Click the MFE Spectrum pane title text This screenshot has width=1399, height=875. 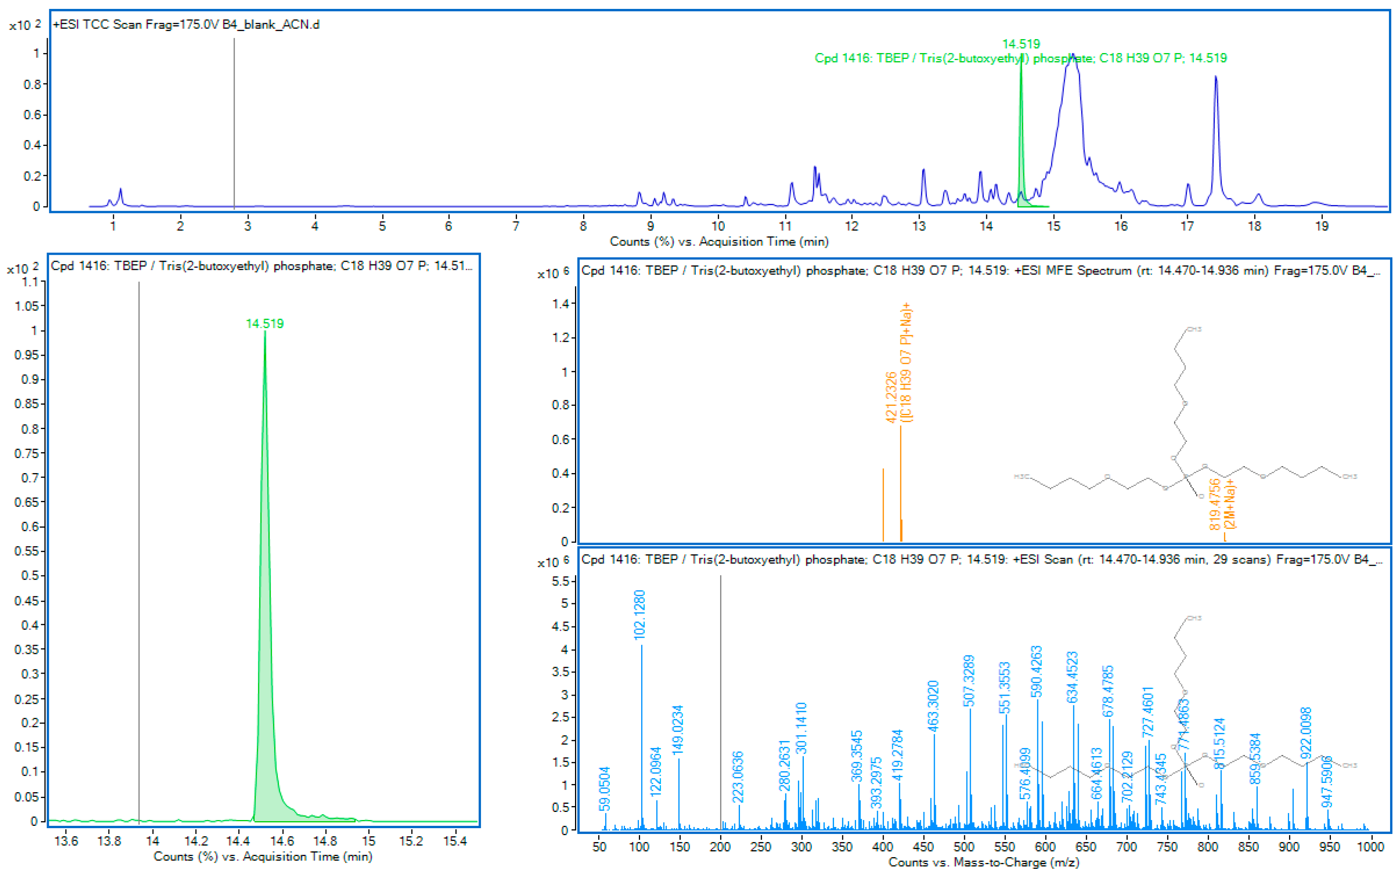(x=980, y=270)
